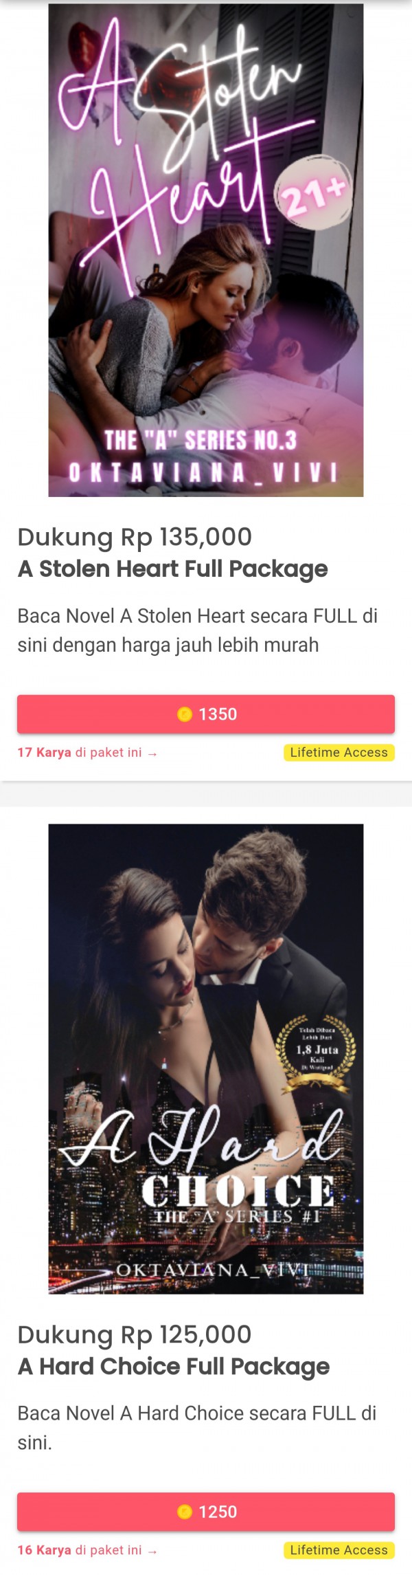Image resolution: width=412 pixels, height=1575 pixels.
Task: Click the arrow after 16 Karya di paket ini
Action: (x=152, y=1551)
